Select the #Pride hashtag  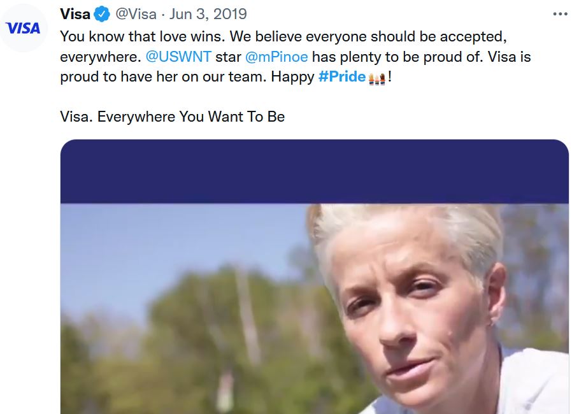click(x=341, y=78)
